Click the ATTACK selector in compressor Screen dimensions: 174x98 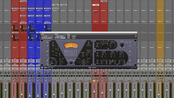coord(79,62)
